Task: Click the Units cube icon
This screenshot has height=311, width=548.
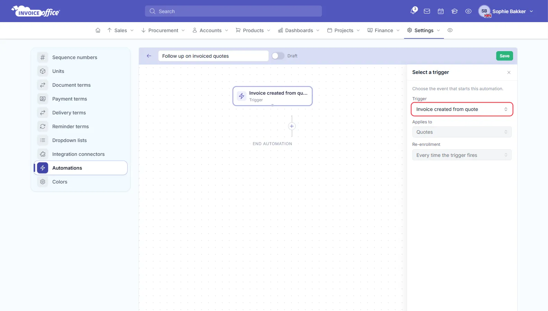Action: point(43,71)
